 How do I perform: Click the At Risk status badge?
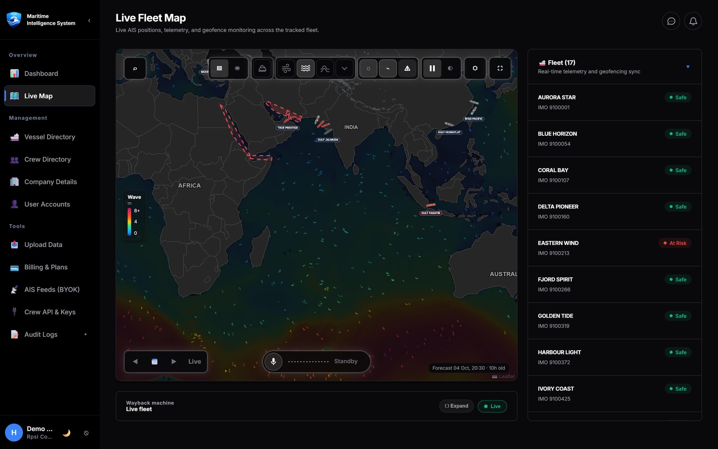coord(675,243)
